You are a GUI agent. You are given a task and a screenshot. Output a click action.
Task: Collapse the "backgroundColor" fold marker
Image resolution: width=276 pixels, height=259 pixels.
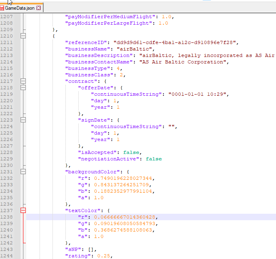pos(23,172)
